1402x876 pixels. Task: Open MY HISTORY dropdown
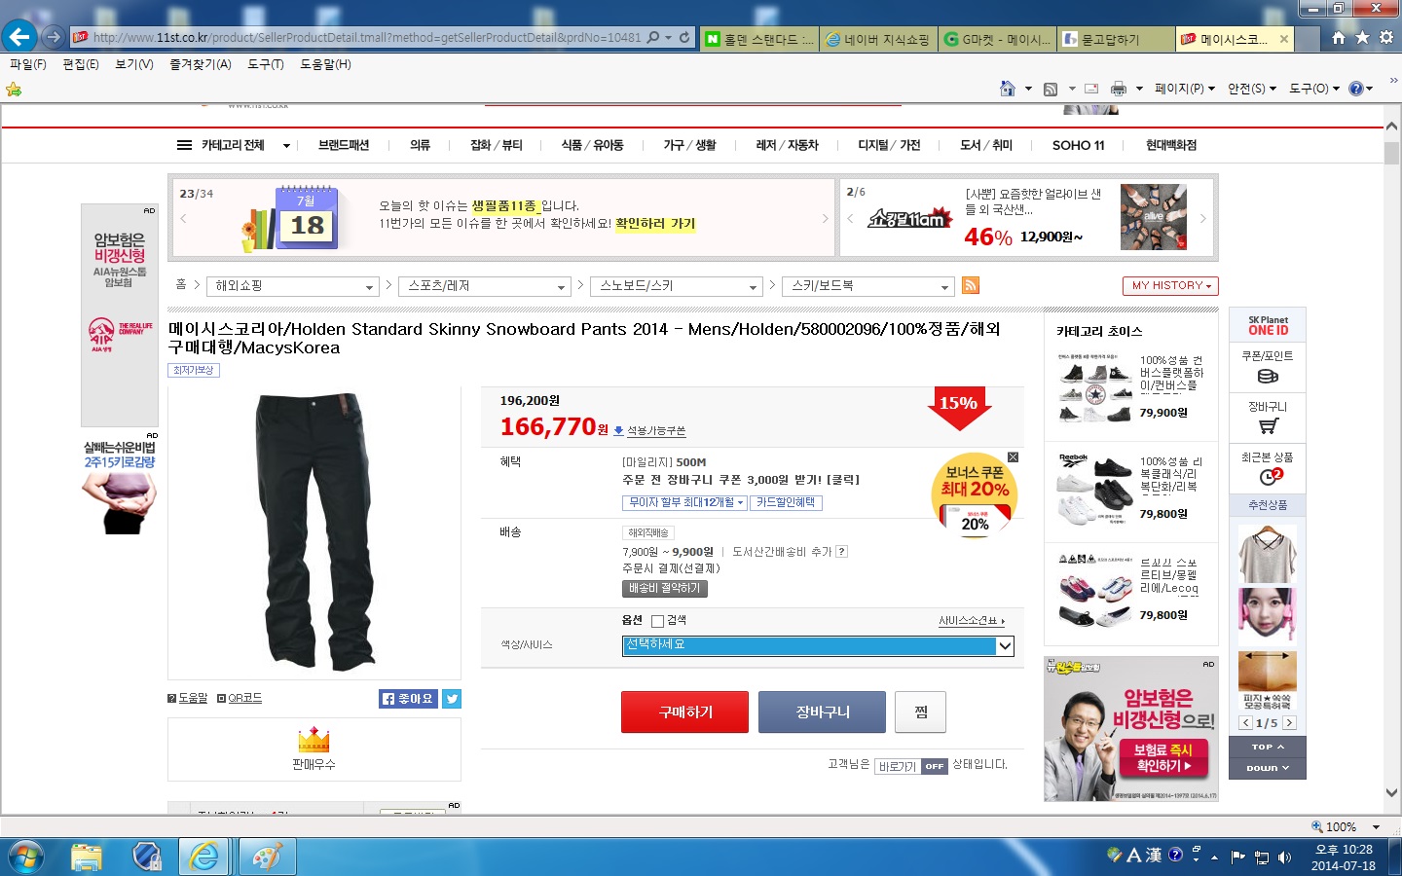1169,286
